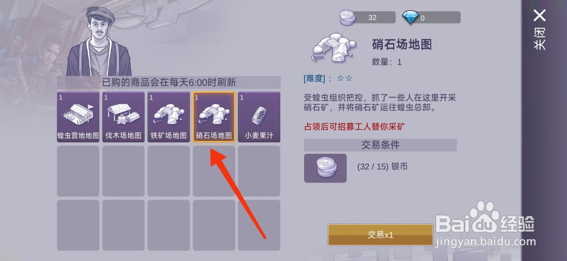Tap the last empty slot in bottom row
This screenshot has width=567, height=261.
click(x=259, y=225)
